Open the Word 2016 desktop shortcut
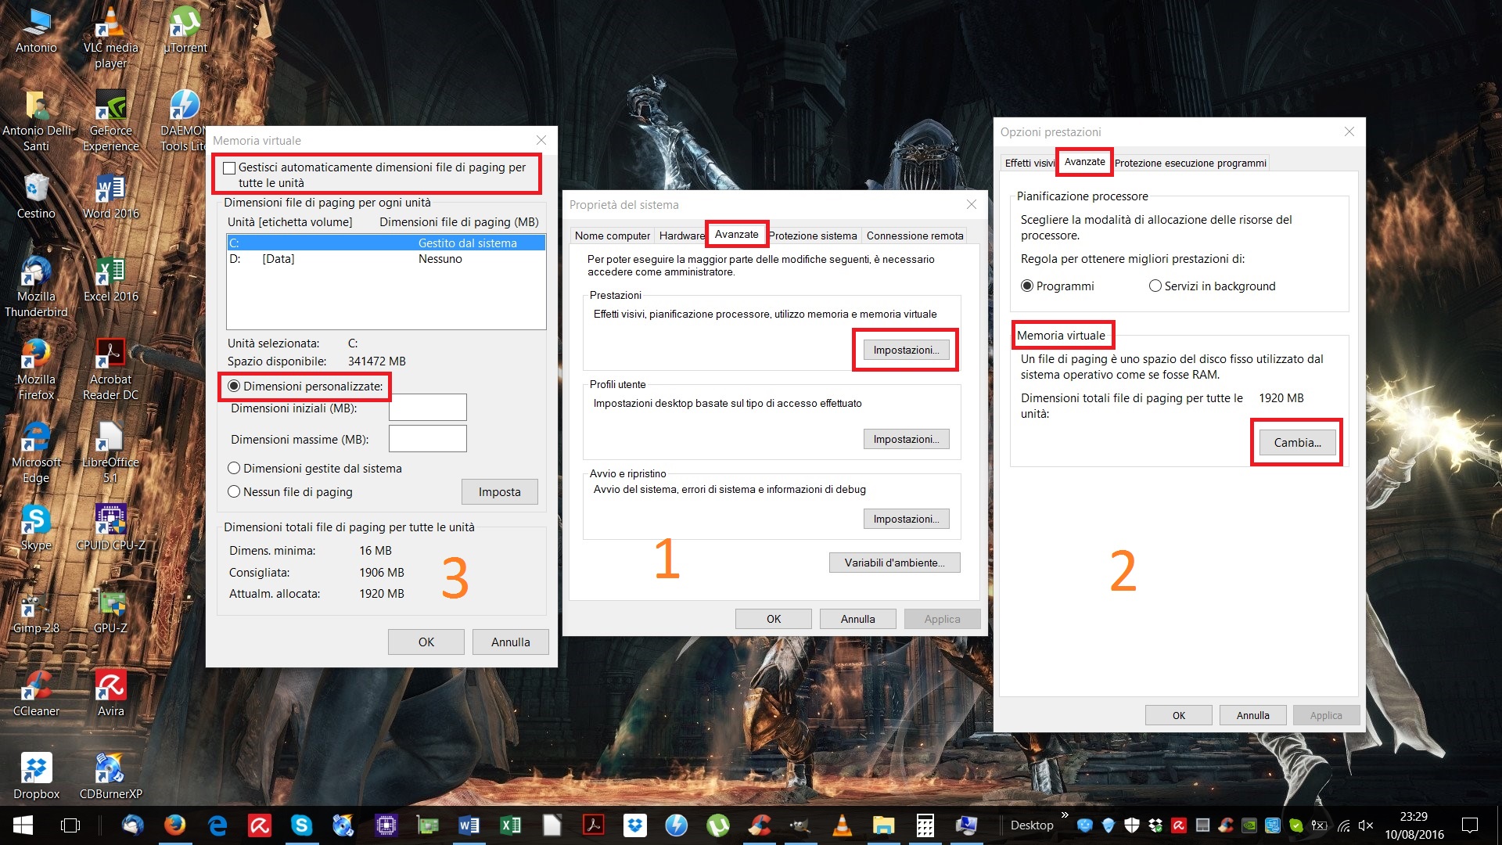Image resolution: width=1502 pixels, height=845 pixels. [110, 196]
